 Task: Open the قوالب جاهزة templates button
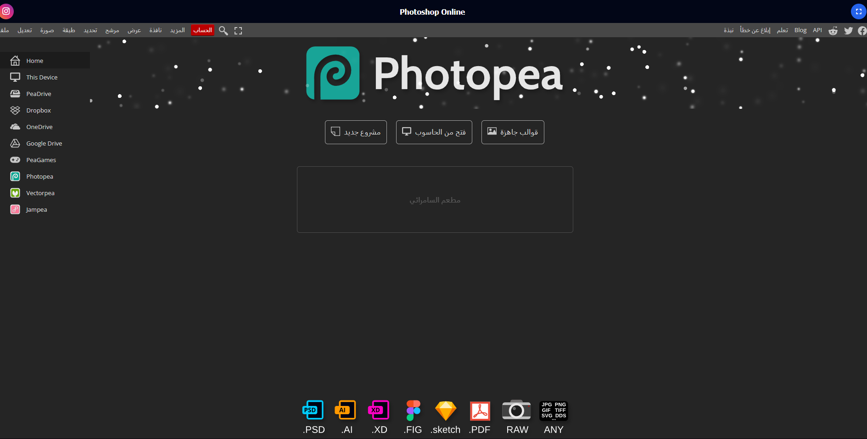point(513,132)
